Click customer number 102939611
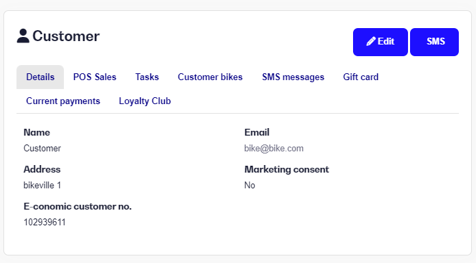476x263 pixels. pos(45,223)
